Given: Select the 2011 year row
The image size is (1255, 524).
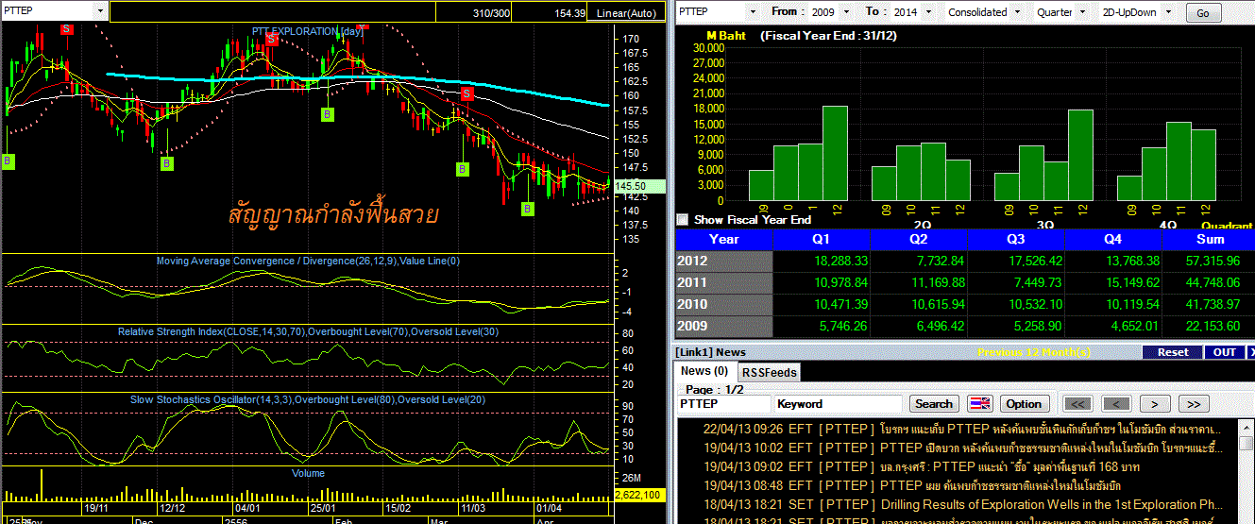Looking at the screenshot, I should pyautogui.click(x=965, y=282).
